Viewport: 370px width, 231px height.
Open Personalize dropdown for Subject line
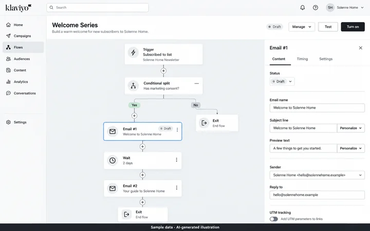[x=351, y=128]
